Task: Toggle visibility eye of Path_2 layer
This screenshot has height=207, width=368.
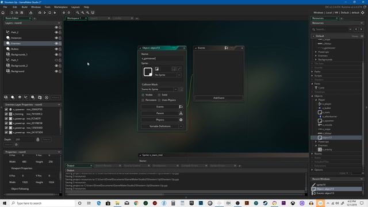Action: 56,32
